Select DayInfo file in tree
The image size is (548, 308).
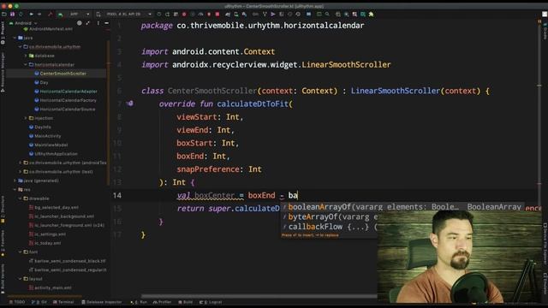(40, 127)
